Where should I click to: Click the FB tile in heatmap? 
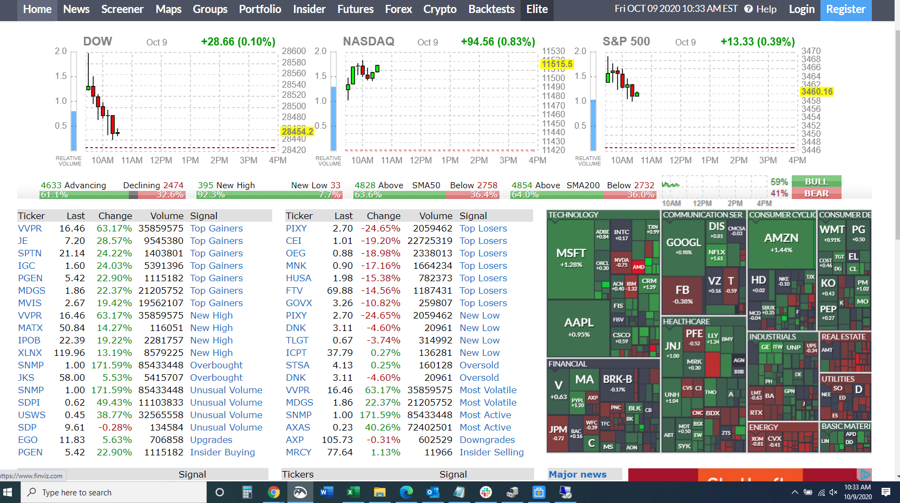point(682,295)
